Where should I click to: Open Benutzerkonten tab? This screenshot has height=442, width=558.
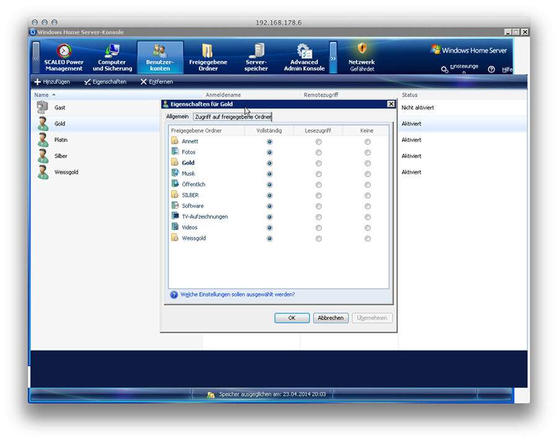tap(160, 57)
